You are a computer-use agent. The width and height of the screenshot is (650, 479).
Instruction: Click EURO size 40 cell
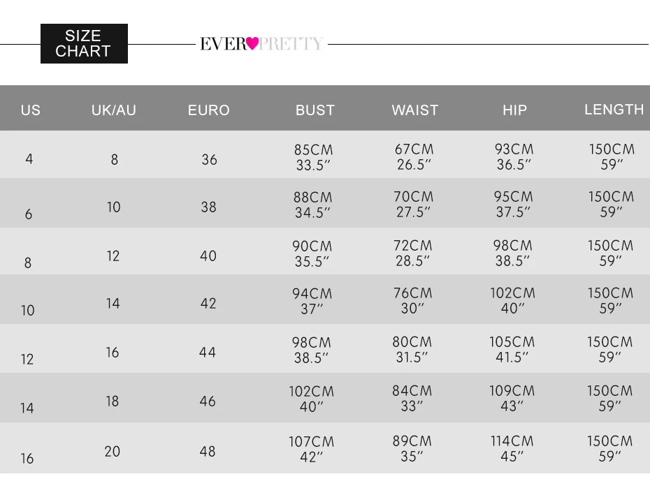point(208,256)
